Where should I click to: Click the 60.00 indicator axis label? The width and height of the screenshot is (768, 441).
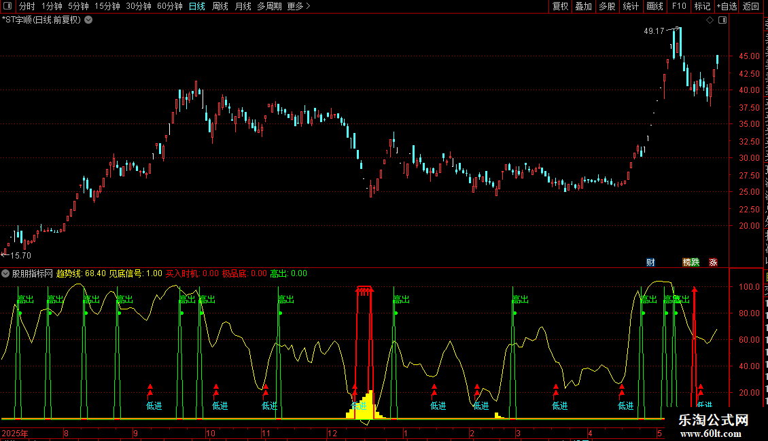(750, 339)
